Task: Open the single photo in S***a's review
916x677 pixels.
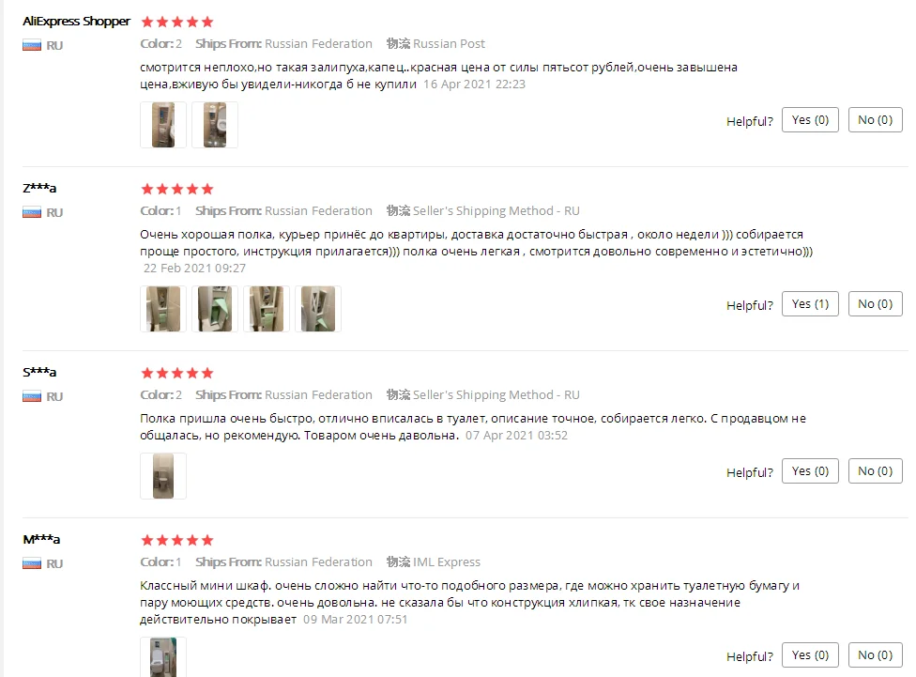Action: (163, 476)
